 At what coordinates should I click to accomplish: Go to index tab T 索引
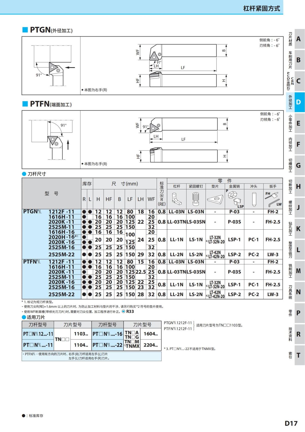coord(298,355)
